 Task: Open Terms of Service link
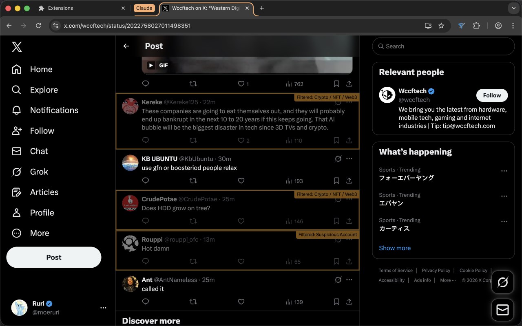396,271
